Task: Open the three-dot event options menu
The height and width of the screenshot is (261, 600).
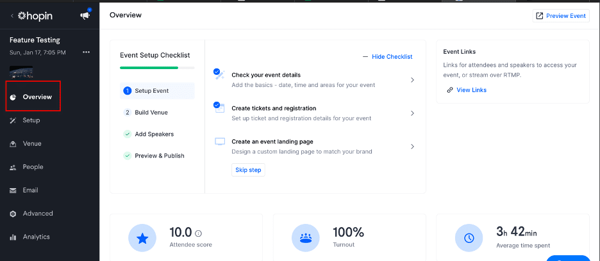Action: pyautogui.click(x=86, y=52)
